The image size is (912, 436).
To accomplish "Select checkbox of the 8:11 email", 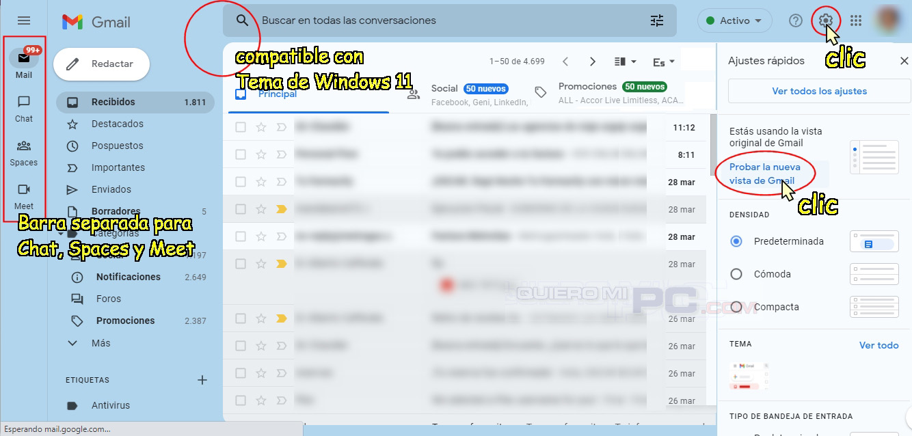I will tap(241, 154).
